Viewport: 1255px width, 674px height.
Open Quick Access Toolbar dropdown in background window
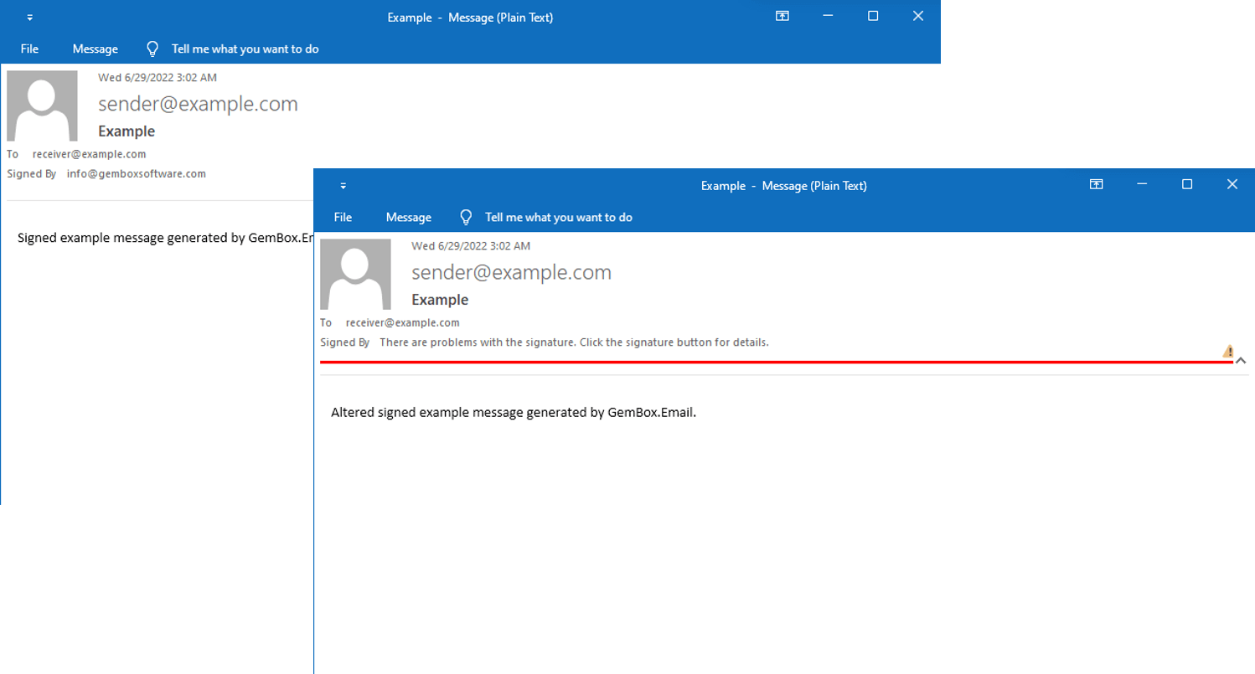[x=30, y=18]
